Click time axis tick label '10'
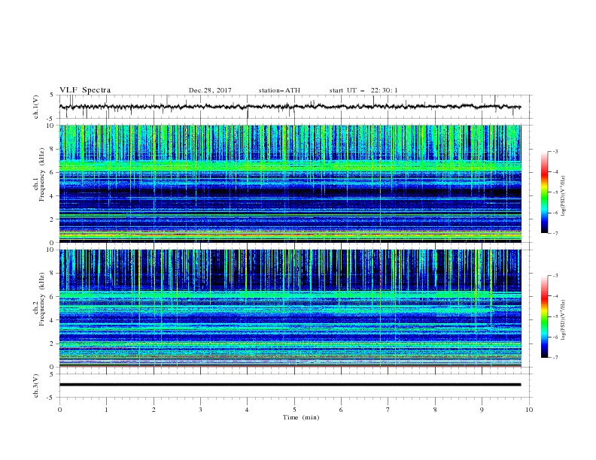This screenshot has height=460, width=596. coord(529,410)
